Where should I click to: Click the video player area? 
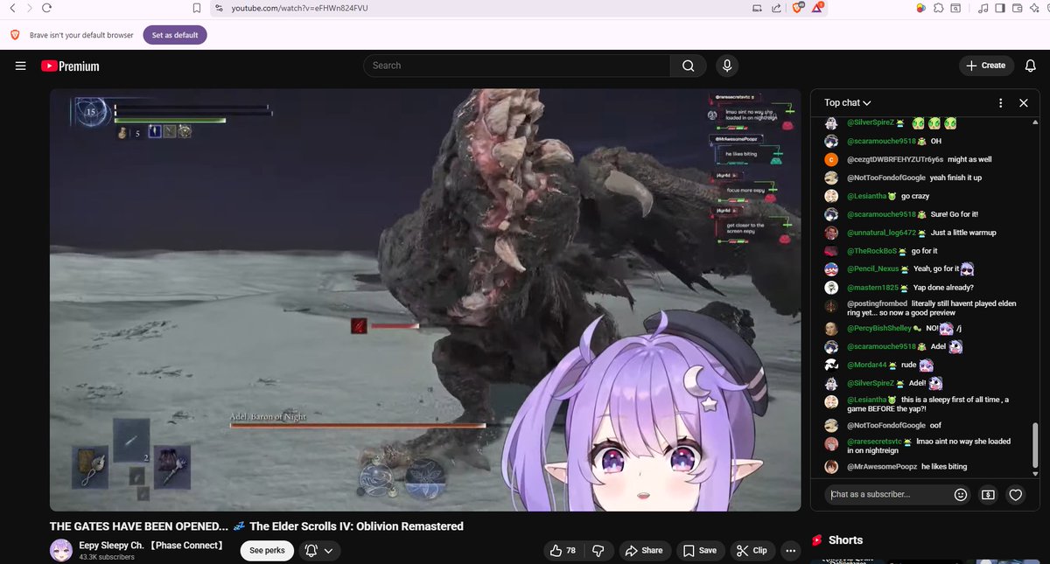tap(425, 299)
